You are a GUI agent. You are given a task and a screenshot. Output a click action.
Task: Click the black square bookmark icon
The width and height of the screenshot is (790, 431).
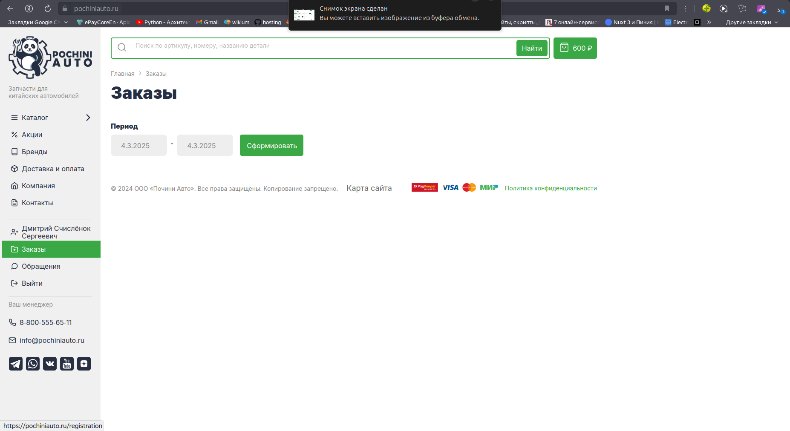[697, 22]
